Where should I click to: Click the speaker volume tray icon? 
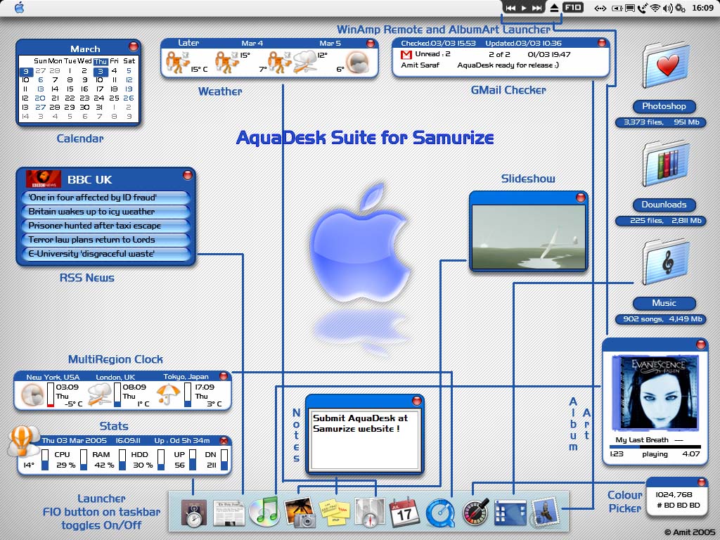[668, 8]
